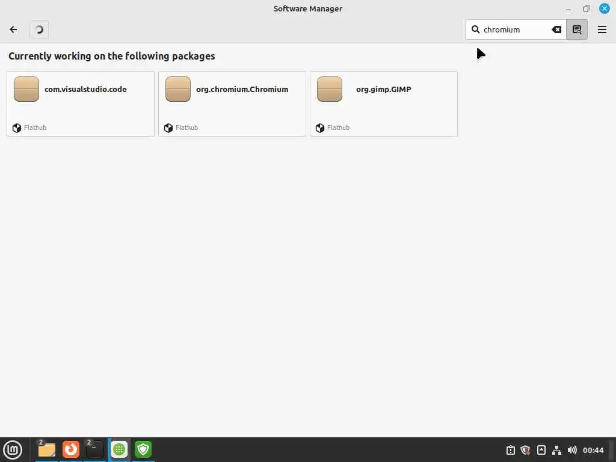Click Flathub label under org.gimp.GIMP
This screenshot has width=616, height=462.
point(338,128)
